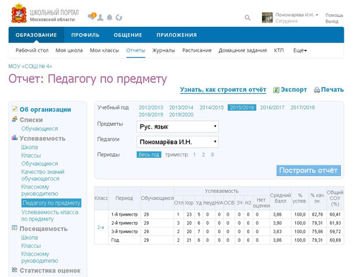Click the printer icon next to Печать
Screen dimensions: 353x277
(317, 90)
